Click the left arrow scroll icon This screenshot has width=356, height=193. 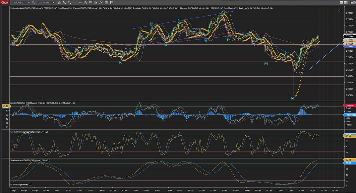pyautogui.click(x=340, y=10)
